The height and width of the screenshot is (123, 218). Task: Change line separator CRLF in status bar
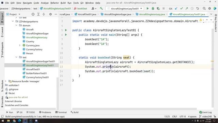pyautogui.click(x=174, y=117)
